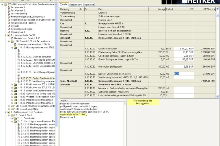Click position icon of 1.10.10.60. Boden Fundamente
The width and height of the screenshot is (220, 146).
click(x=18, y=78)
